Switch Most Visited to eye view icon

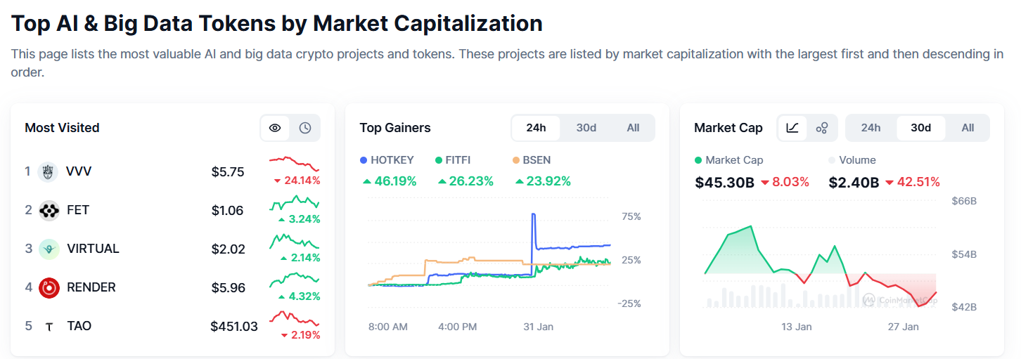[x=275, y=128]
